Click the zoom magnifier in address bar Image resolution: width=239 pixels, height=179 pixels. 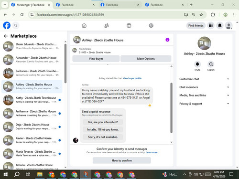pos(194,15)
